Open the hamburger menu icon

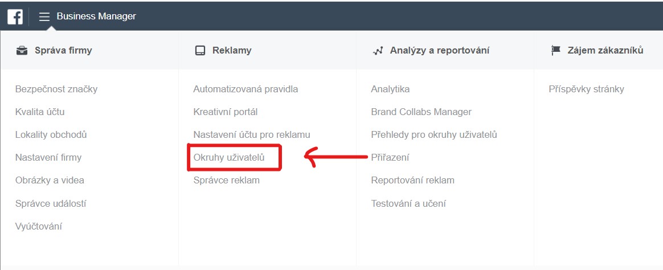click(44, 17)
